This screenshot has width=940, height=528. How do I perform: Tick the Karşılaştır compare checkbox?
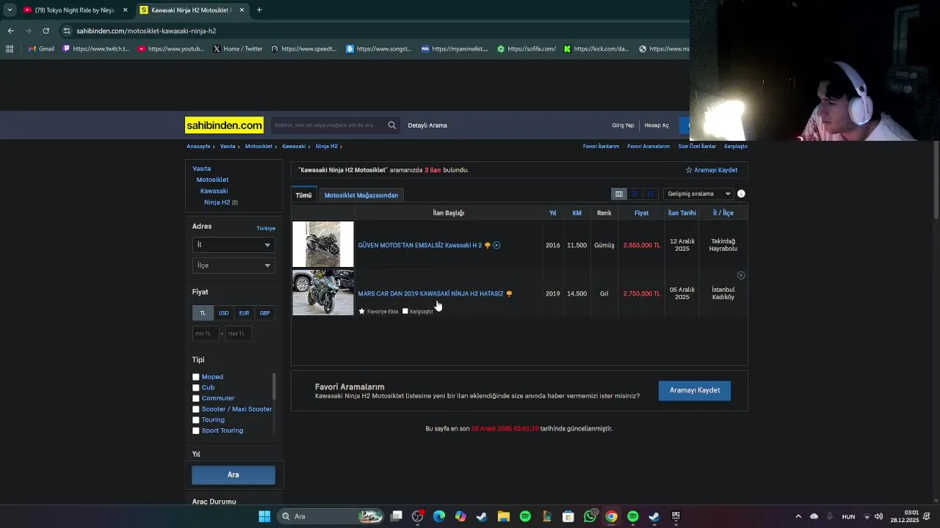click(x=405, y=311)
